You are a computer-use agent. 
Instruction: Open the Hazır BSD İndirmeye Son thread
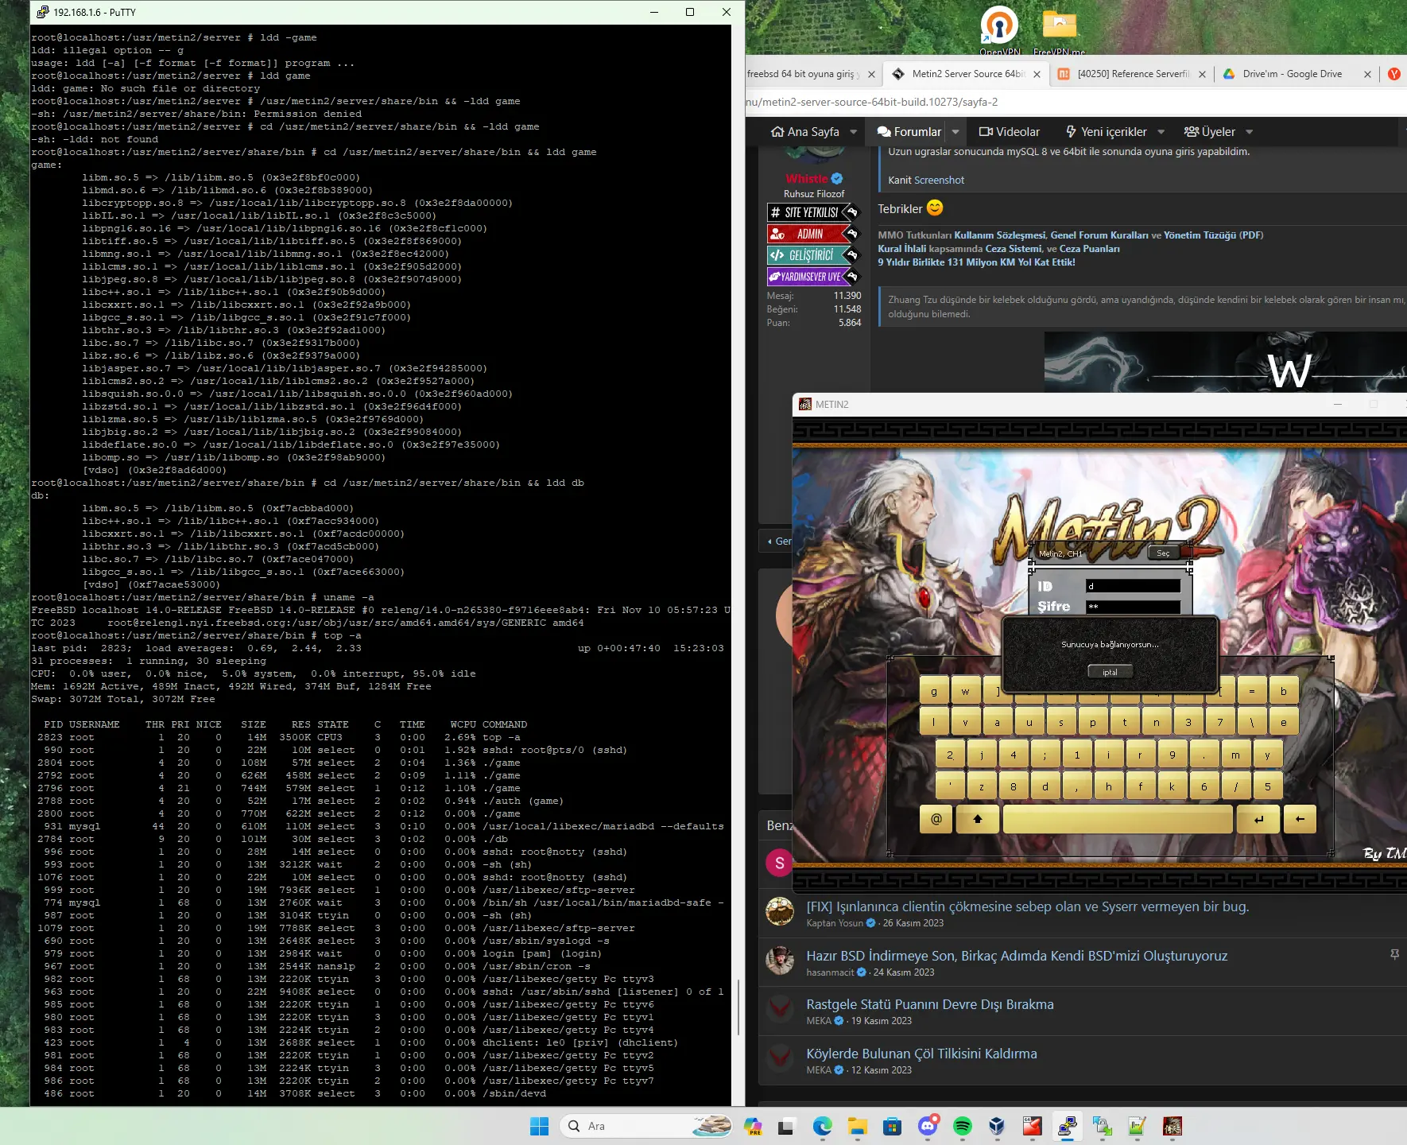pos(1017,956)
